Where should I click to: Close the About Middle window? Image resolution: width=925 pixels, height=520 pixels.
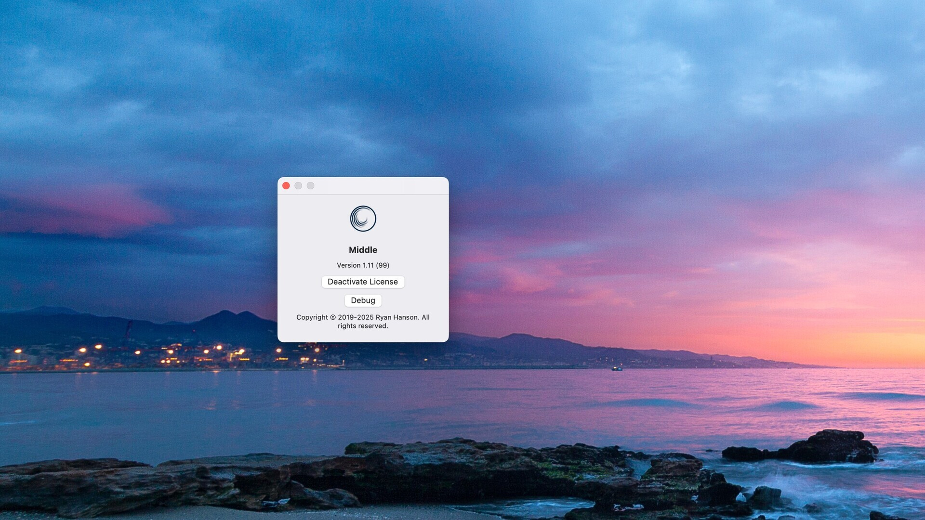point(286,186)
